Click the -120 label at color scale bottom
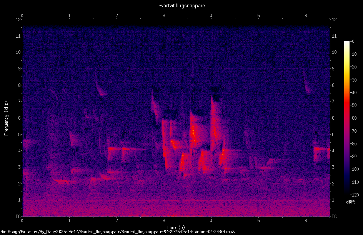The image size is (363, 235). coord(354,195)
